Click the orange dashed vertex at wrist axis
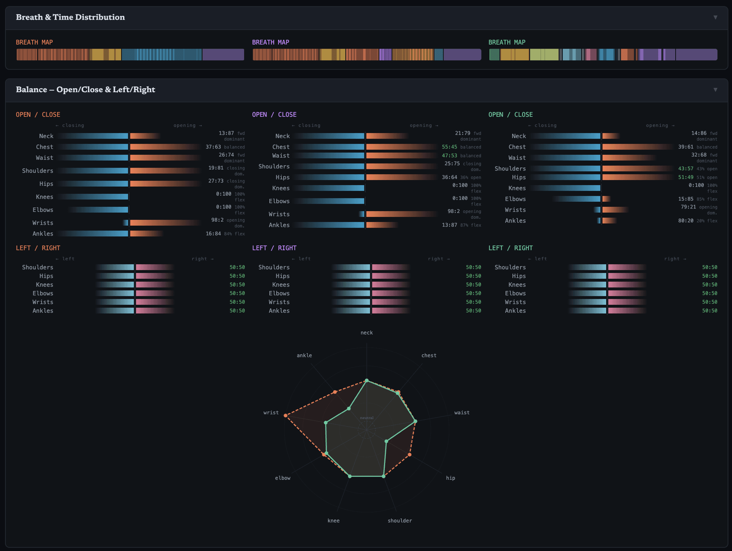 click(286, 416)
